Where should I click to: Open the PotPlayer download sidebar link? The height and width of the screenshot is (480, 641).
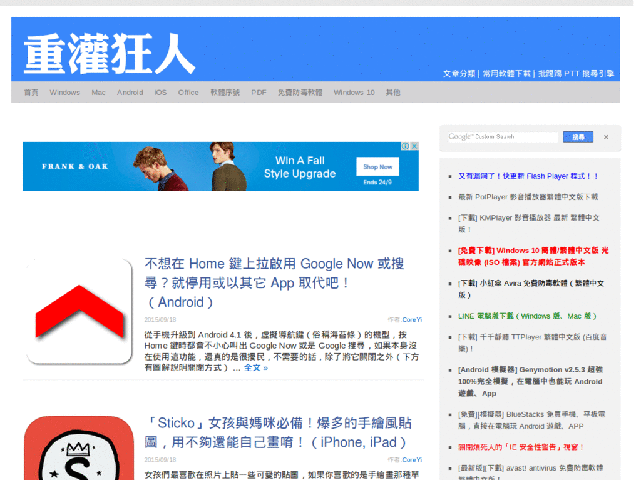[528, 197]
